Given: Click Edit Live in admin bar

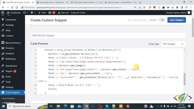Looking at the screenshot, I should click(63, 13).
